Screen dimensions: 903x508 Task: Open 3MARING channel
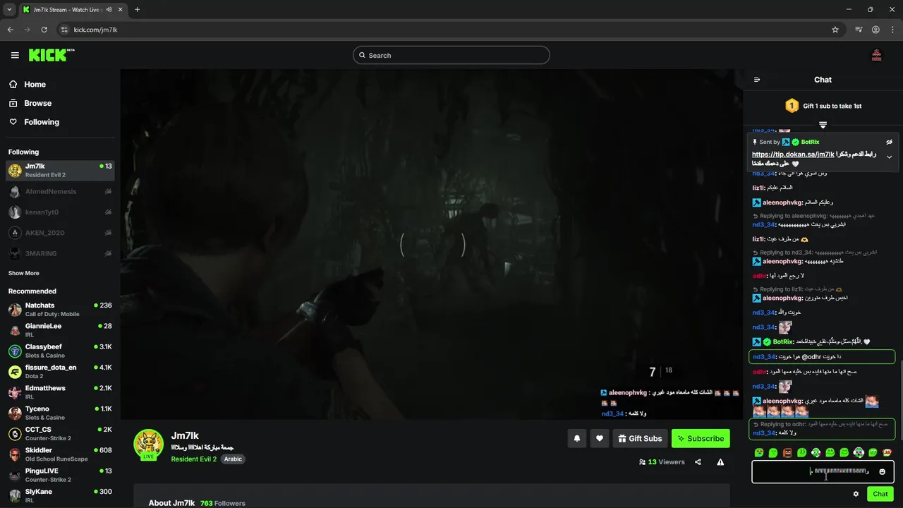pyautogui.click(x=60, y=253)
